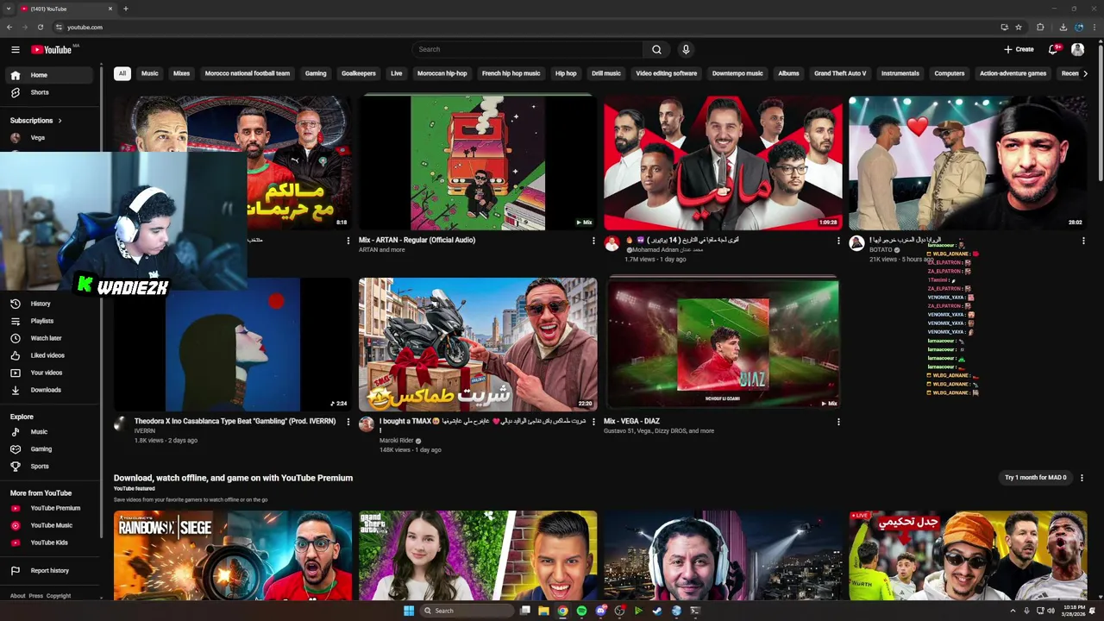Play the I bought a TMAX thumbnail
The image size is (1104, 621).
tap(478, 344)
